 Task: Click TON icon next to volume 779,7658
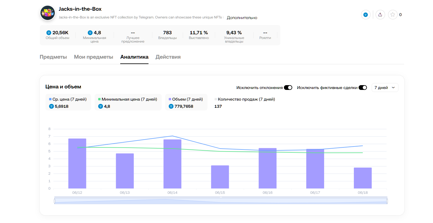171,106
